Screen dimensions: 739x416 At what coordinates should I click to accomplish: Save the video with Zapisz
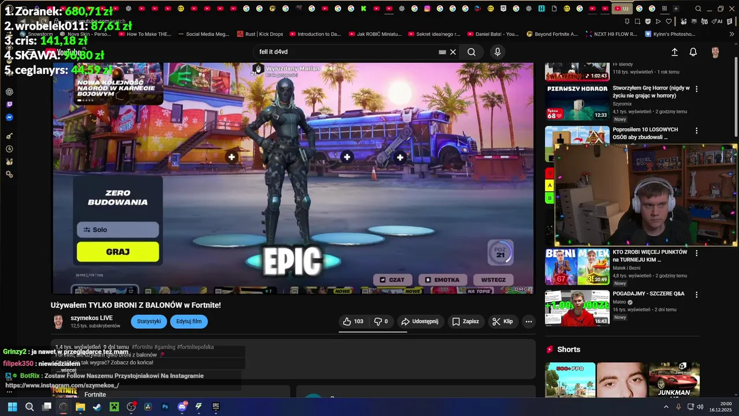coord(465,321)
